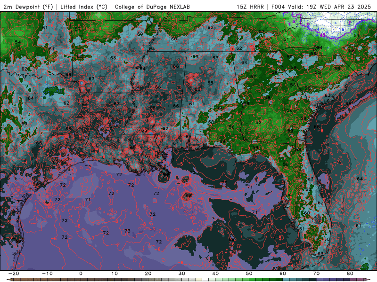Viewport: 377px width, 282px height.
Task: Click the 20 label on the color scale
Action: 148,274
